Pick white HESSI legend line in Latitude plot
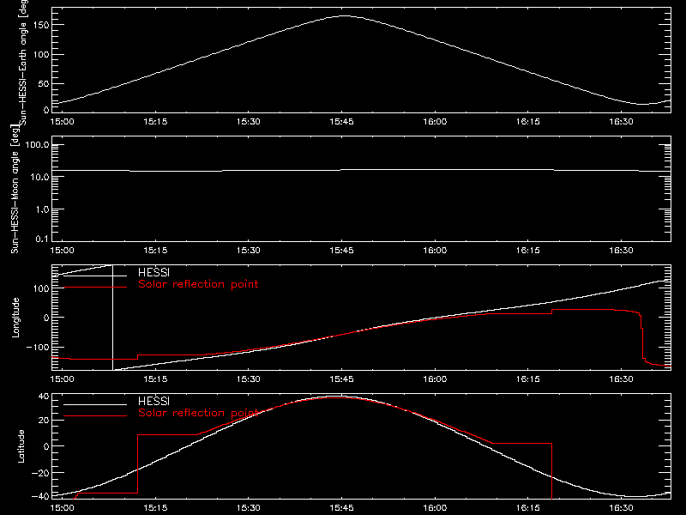The width and height of the screenshot is (686, 515). click(x=95, y=404)
